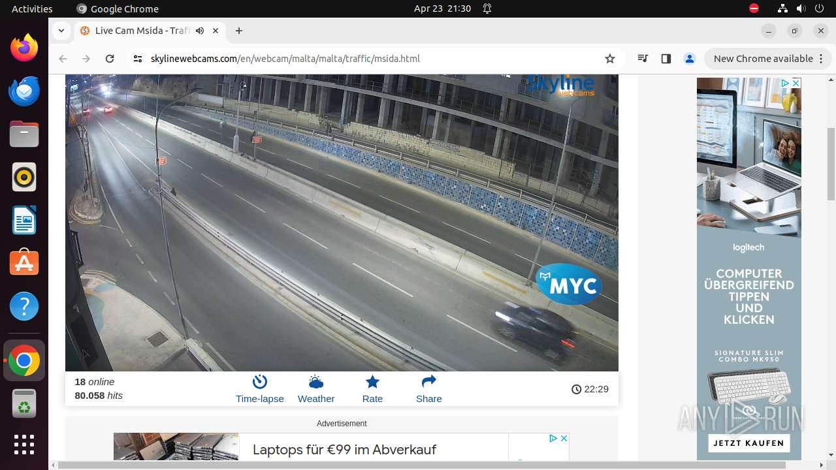Click New Chrome available update button

click(767, 59)
